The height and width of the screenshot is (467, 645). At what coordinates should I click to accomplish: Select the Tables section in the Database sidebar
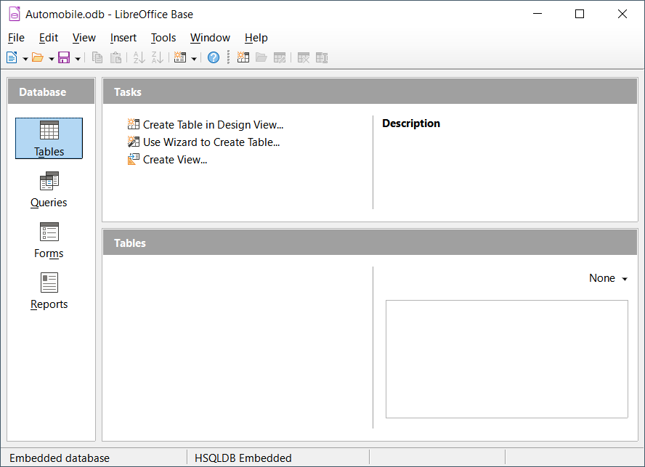[49, 138]
